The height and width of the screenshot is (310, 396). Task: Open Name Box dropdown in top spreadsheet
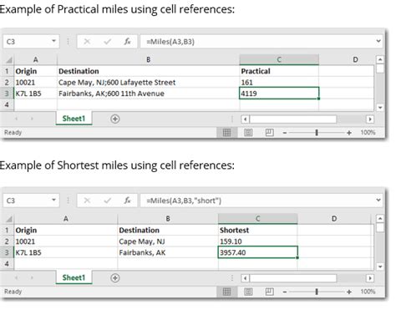pos(53,41)
